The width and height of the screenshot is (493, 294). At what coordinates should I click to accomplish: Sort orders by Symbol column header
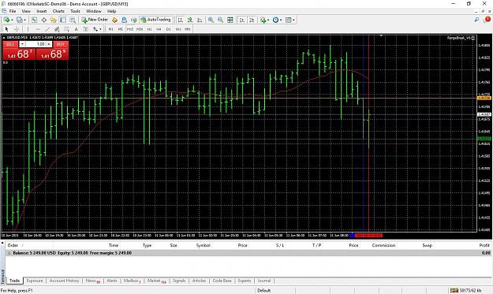pyautogui.click(x=203, y=245)
